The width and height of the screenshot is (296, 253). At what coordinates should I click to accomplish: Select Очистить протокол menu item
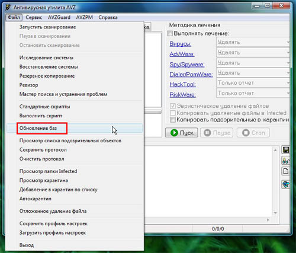[75, 159]
